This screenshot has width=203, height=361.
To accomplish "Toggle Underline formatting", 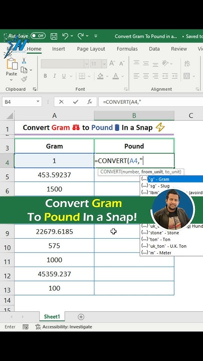I will tap(64, 76).
